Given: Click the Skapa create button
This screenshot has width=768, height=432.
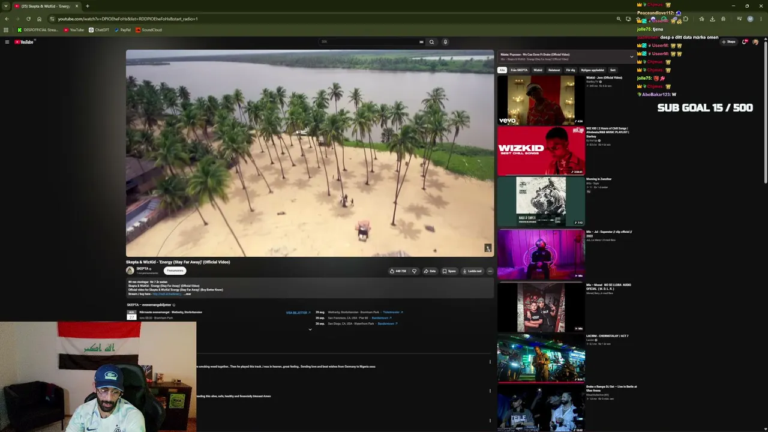Looking at the screenshot, I should [x=729, y=42].
